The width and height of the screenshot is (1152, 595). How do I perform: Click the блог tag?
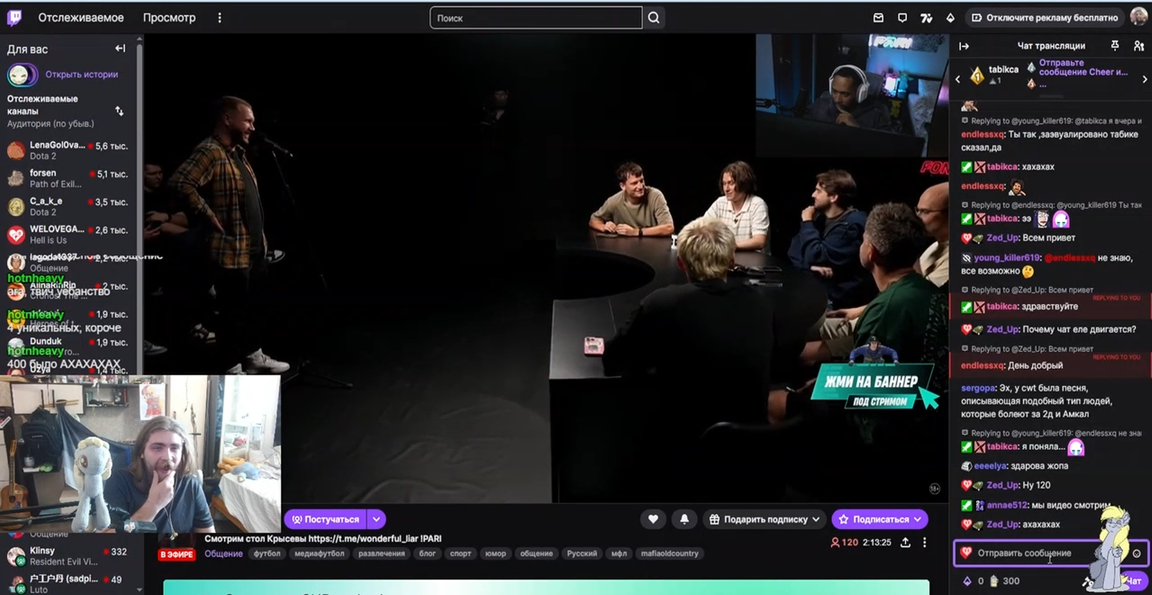427,554
